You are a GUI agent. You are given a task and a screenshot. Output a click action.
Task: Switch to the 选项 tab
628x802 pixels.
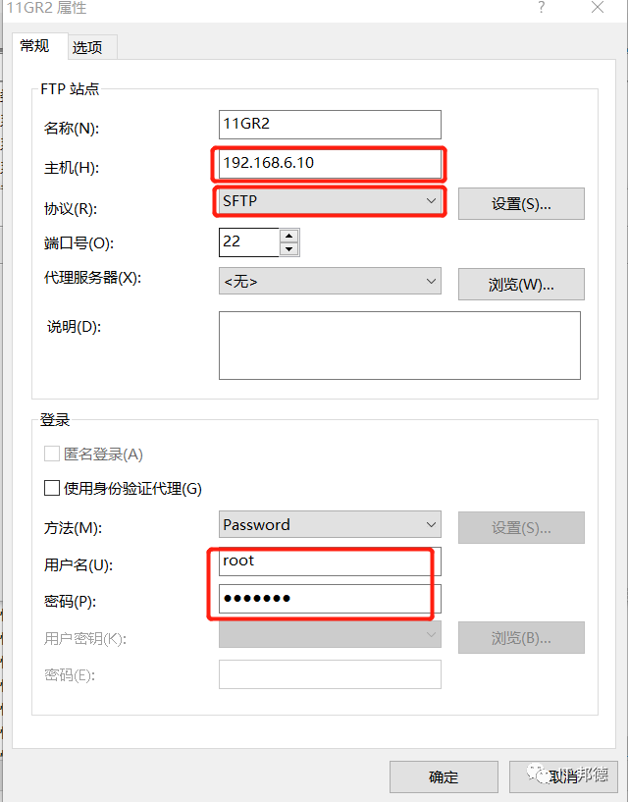click(x=93, y=47)
